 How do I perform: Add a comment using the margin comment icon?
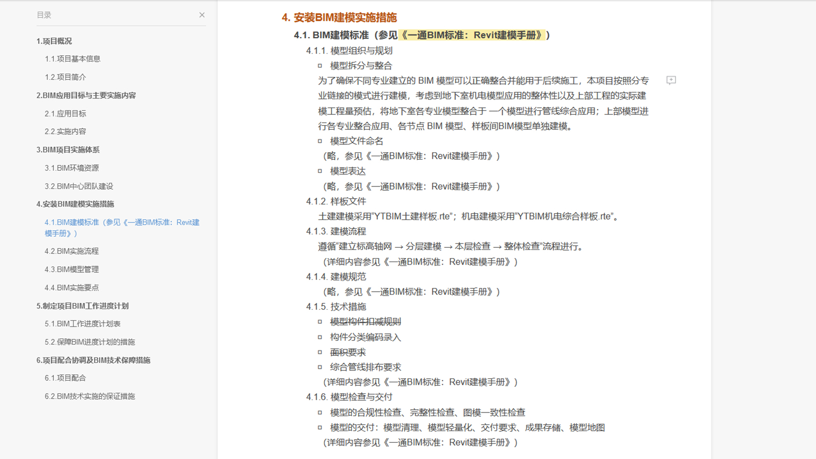[x=671, y=80]
